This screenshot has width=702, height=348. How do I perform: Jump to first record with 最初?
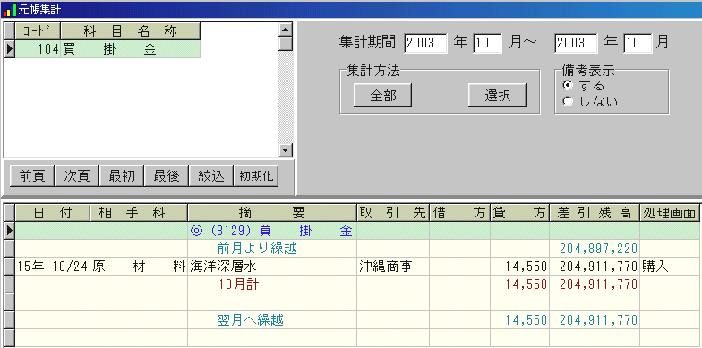click(122, 175)
